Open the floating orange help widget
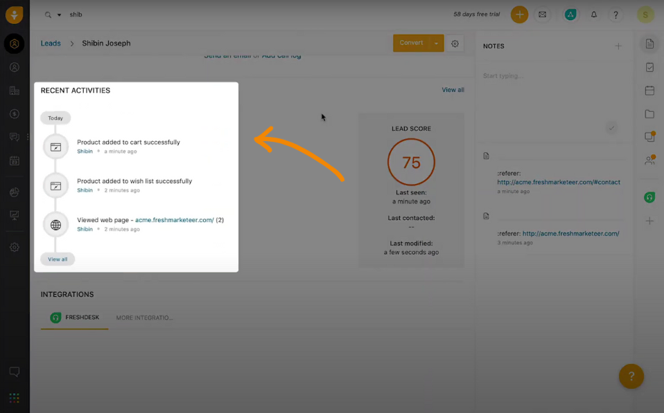The width and height of the screenshot is (664, 413). [631, 376]
